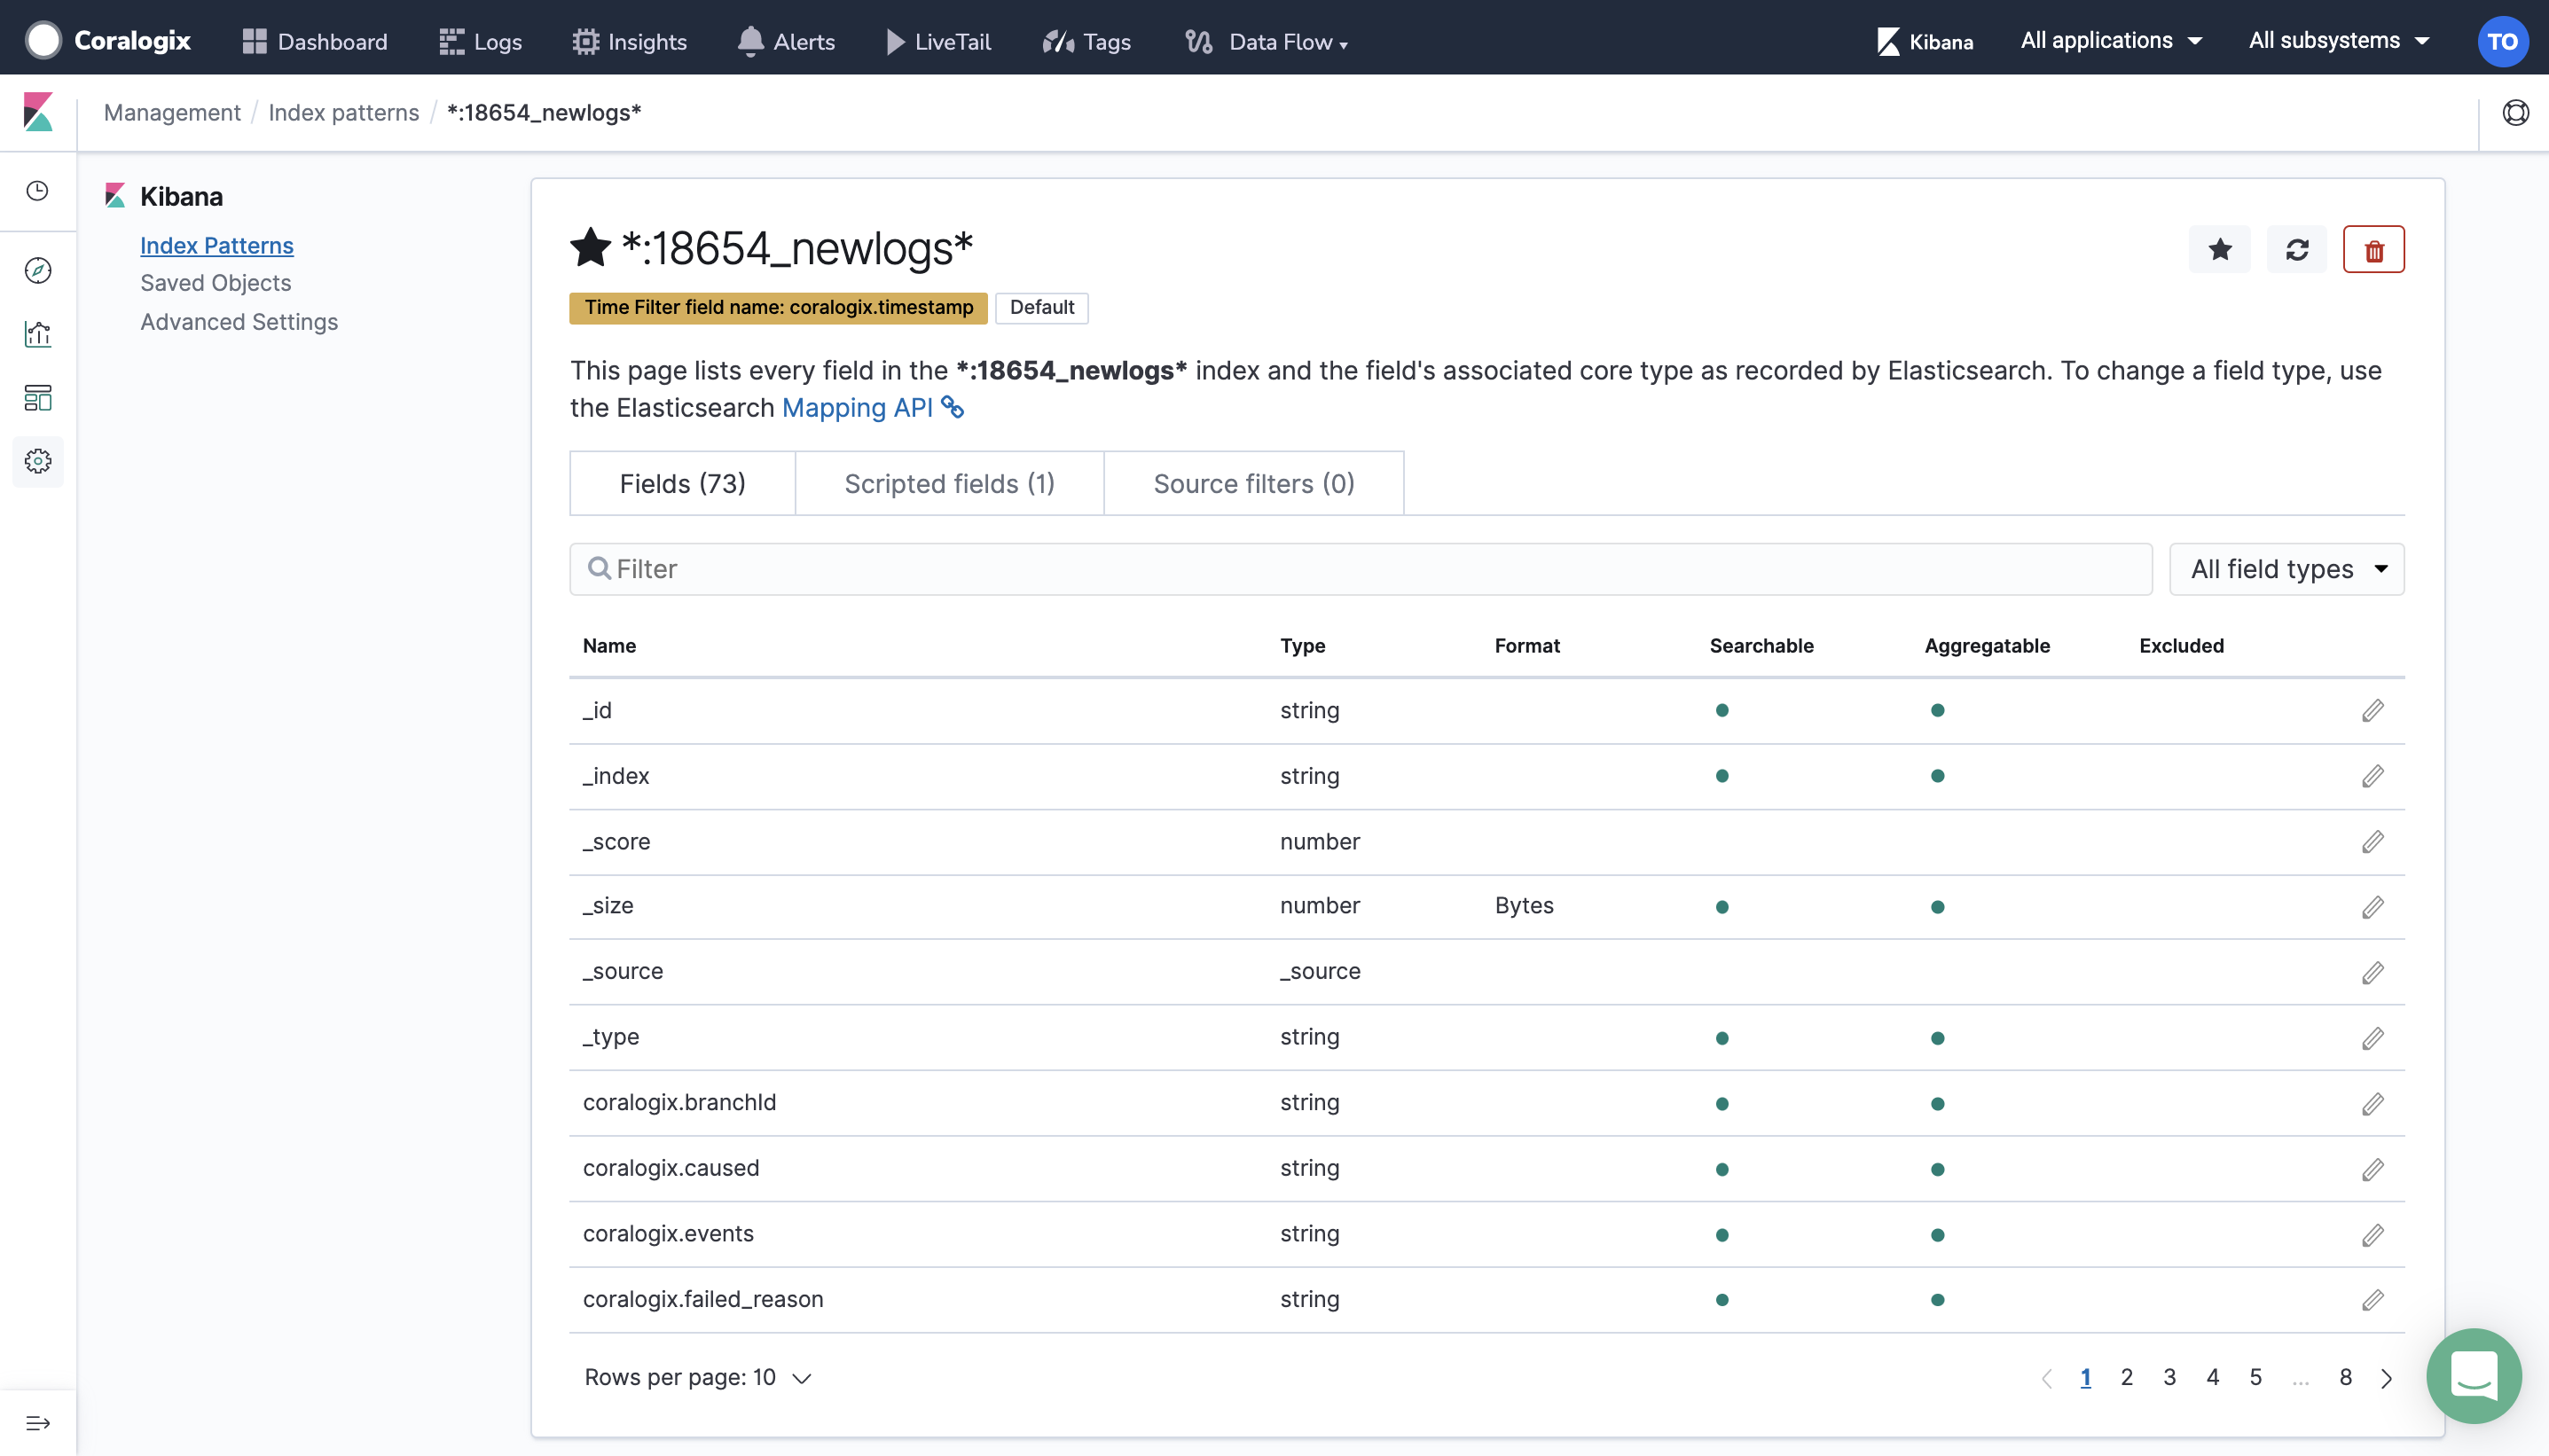Switch to the Fields (73) tab
This screenshot has height=1456, width=2549.
pos(683,484)
